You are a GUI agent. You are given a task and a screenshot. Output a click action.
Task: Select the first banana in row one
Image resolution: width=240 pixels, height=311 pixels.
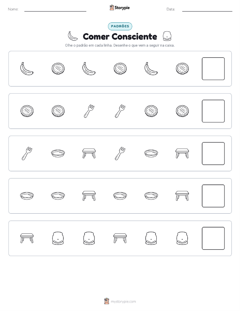[x=27, y=69]
